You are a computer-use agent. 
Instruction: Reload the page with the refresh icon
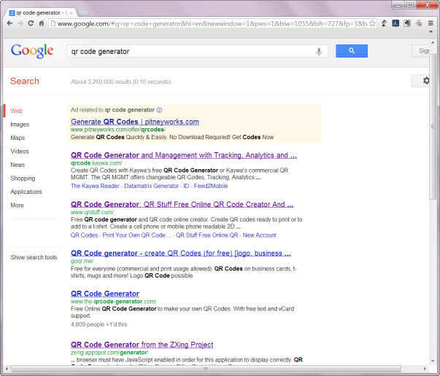tap(31, 23)
